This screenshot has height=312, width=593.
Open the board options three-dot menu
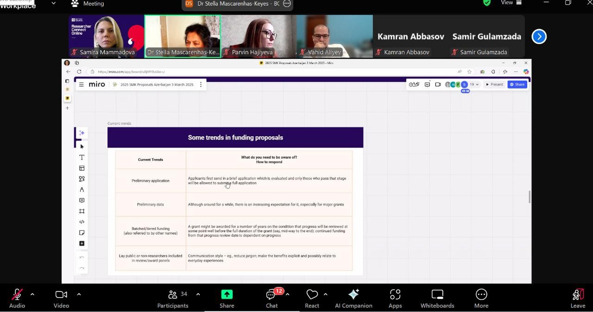coord(201,84)
